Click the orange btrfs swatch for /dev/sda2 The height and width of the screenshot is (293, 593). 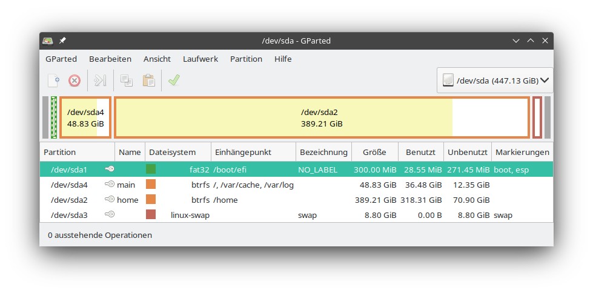point(151,200)
